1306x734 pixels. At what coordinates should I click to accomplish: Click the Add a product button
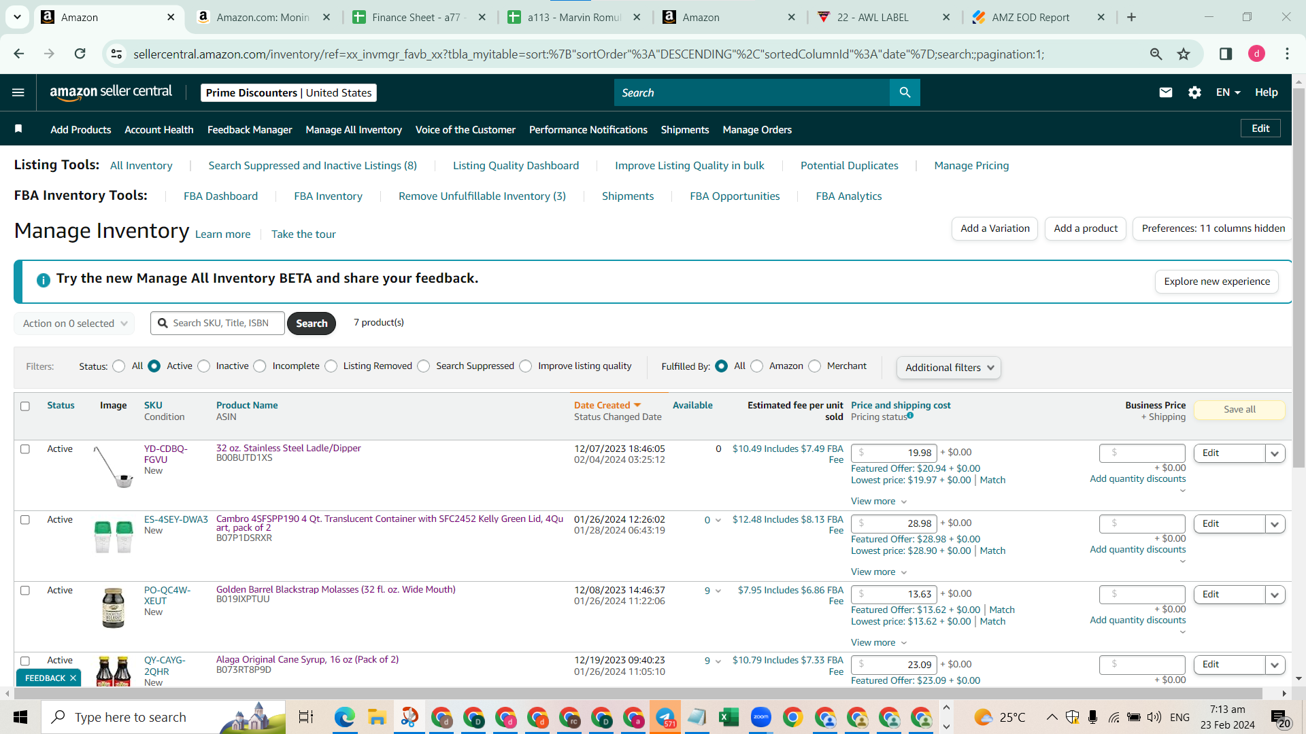coord(1086,228)
